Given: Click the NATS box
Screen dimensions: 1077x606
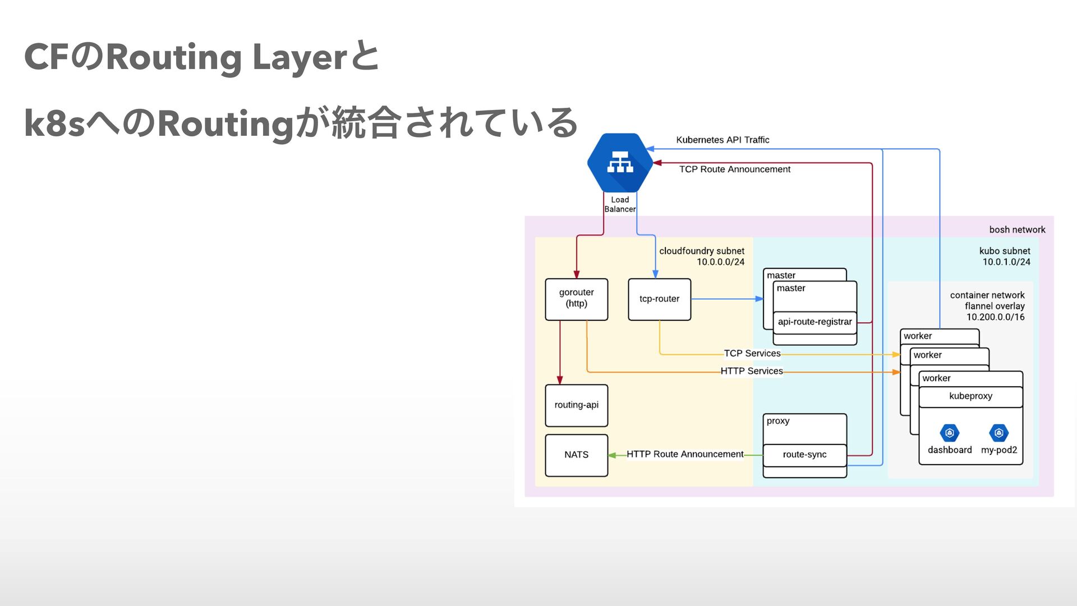Looking at the screenshot, I should tap(576, 455).
